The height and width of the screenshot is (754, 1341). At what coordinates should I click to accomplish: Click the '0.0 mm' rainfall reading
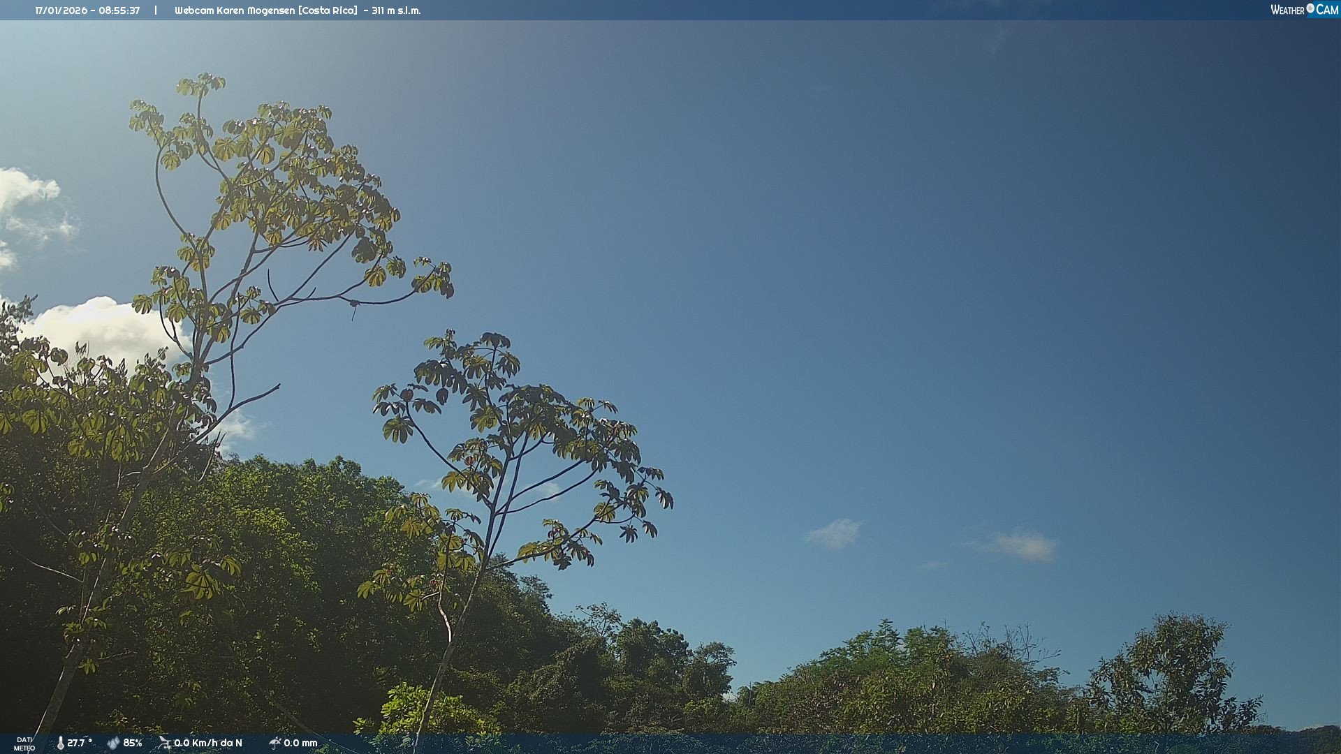coord(300,743)
